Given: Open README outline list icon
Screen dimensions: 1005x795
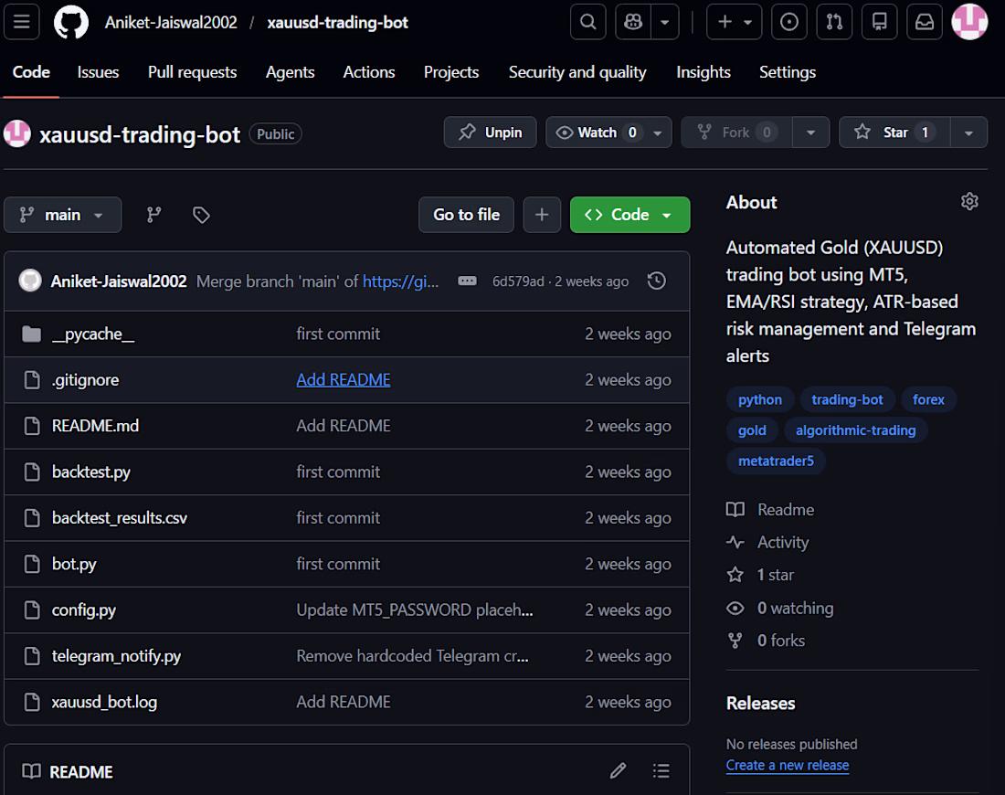Looking at the screenshot, I should pos(661,770).
